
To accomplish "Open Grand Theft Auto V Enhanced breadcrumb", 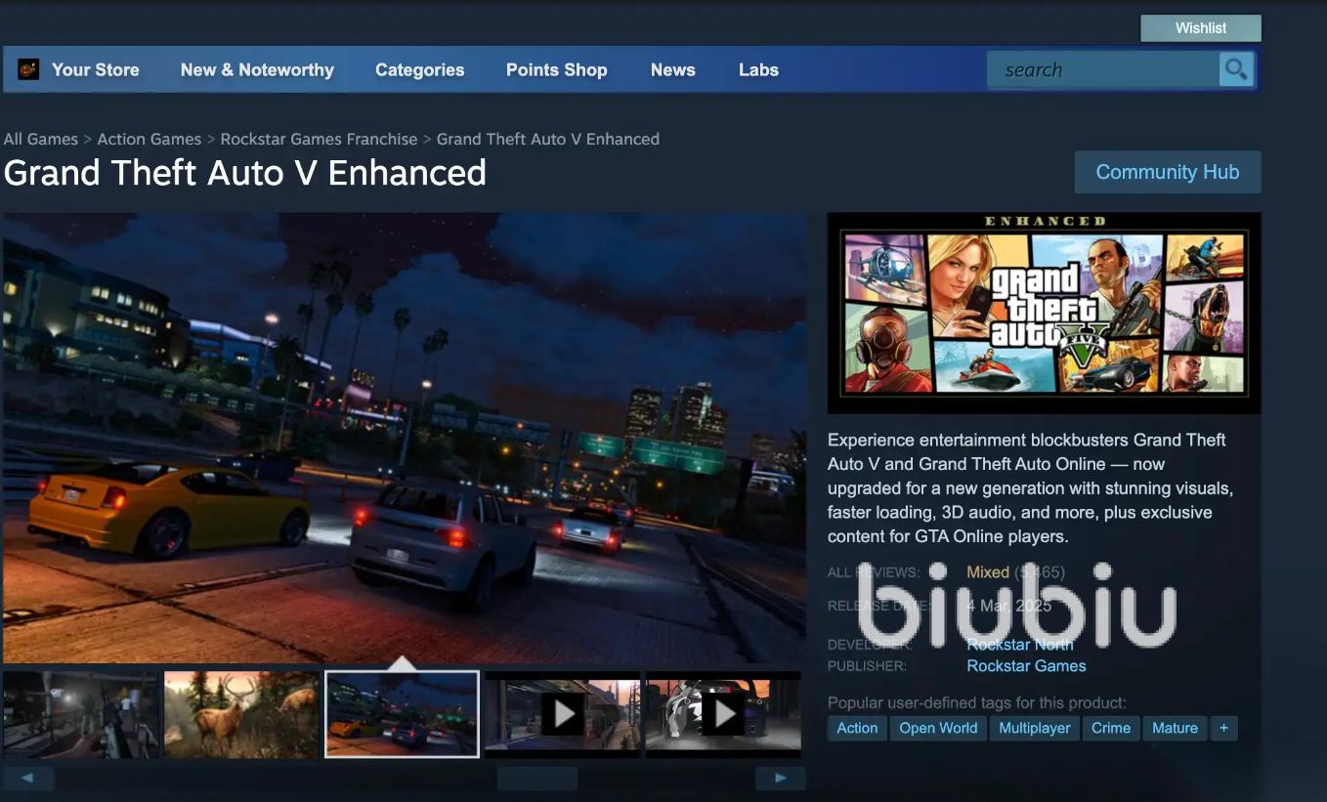I will [548, 139].
